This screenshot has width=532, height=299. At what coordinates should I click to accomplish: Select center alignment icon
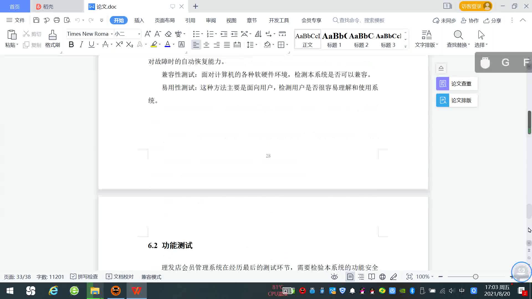[206, 45]
